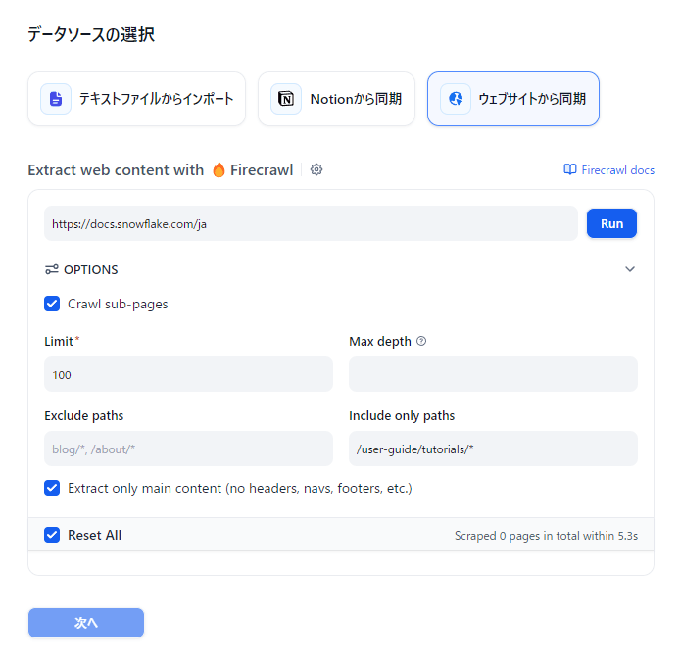Toggle the Reset All checkbox
The width and height of the screenshot is (680, 661).
[52, 535]
